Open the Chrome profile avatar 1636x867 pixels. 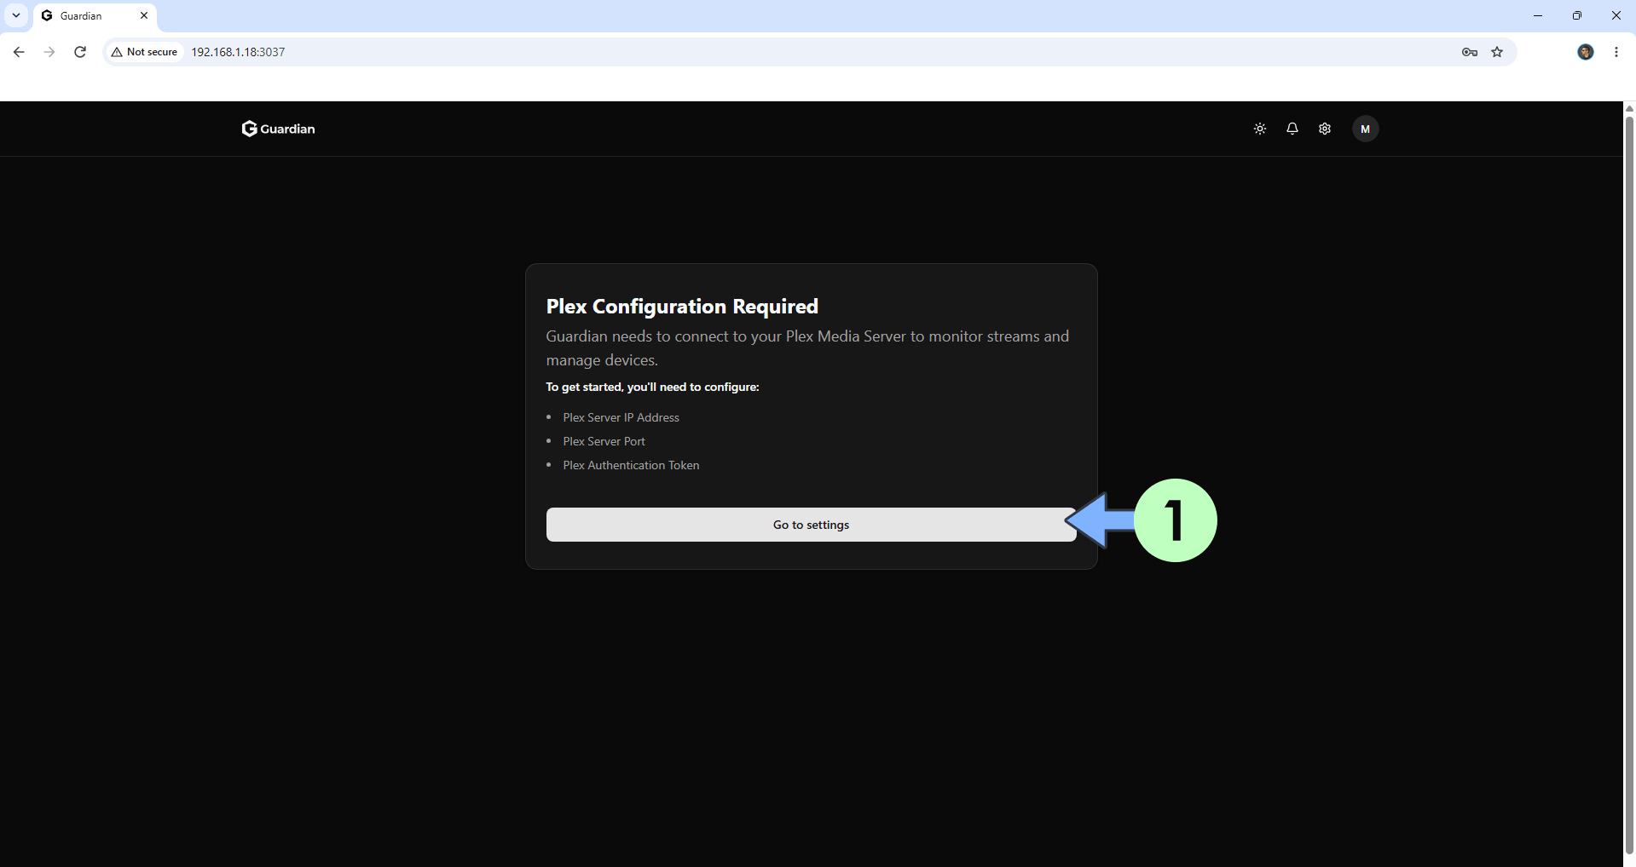pyautogui.click(x=1586, y=52)
